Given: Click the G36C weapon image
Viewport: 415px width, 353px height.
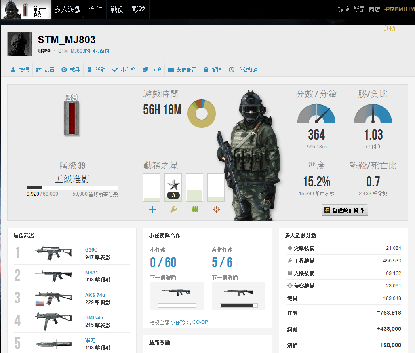Looking at the screenshot, I should [x=53, y=253].
